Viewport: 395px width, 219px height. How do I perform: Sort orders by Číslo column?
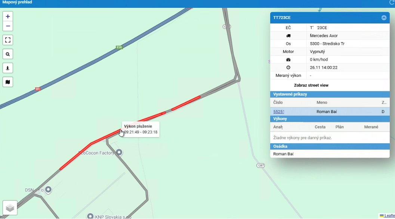278,102
